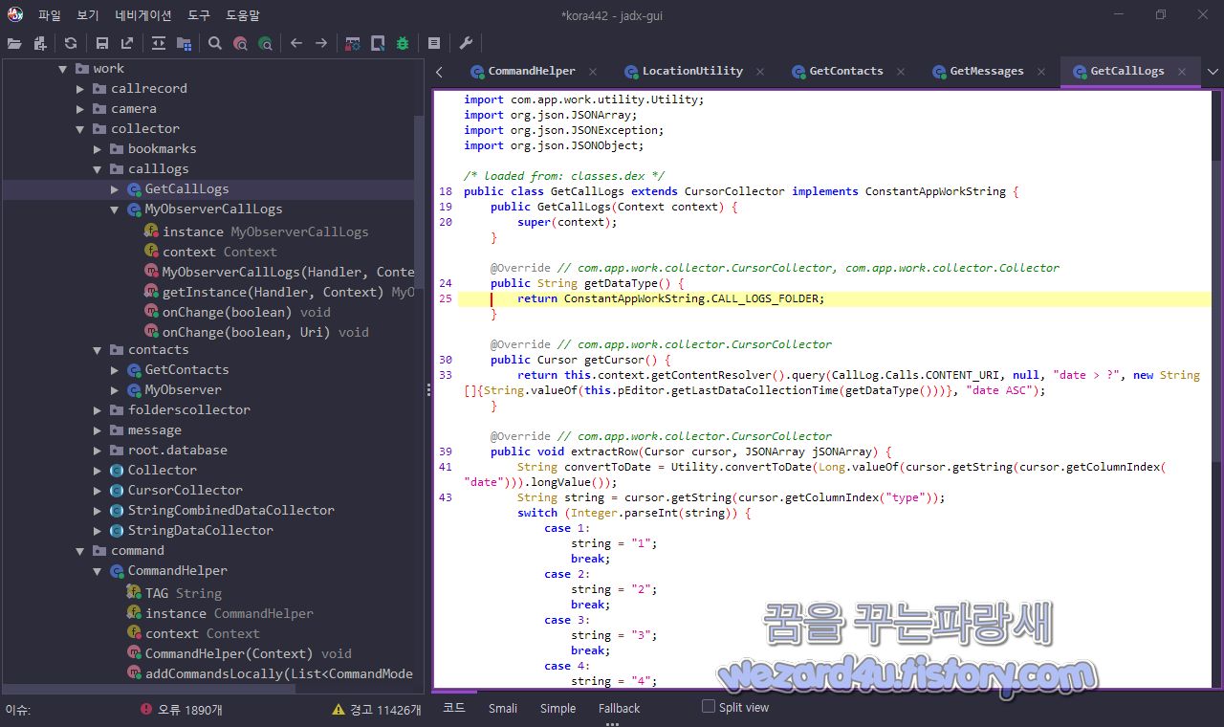This screenshot has width=1224, height=727.
Task: Collapse the work package node
Action: [63, 69]
